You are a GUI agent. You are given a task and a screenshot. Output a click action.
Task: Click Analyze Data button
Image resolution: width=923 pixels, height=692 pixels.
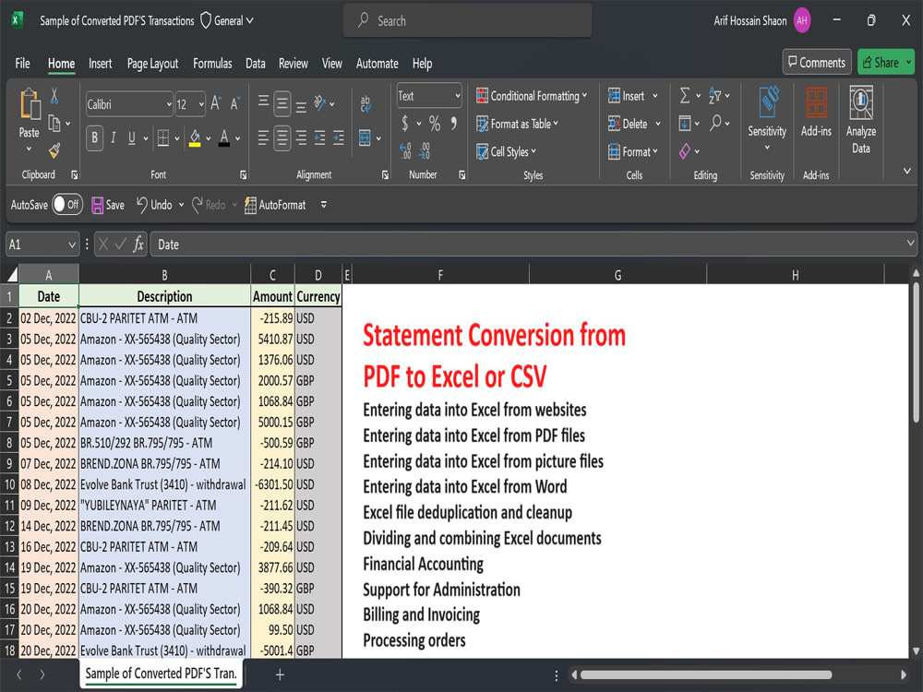(860, 120)
